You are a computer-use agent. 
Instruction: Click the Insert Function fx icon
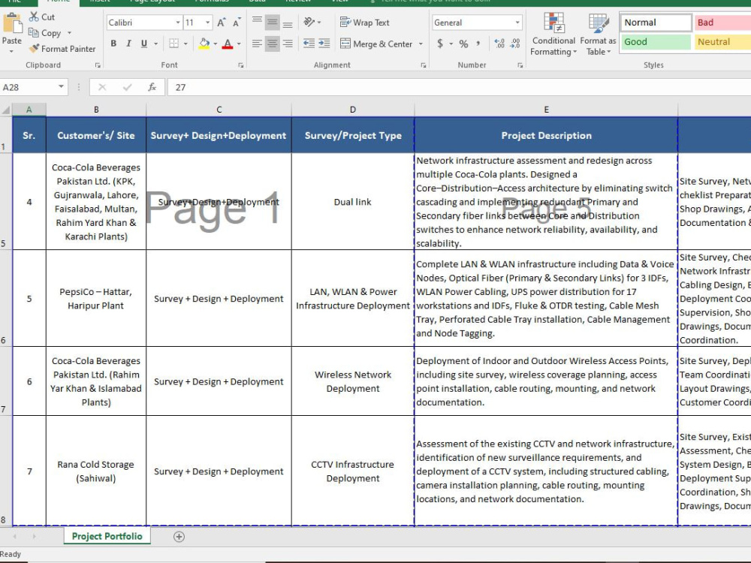tap(152, 87)
